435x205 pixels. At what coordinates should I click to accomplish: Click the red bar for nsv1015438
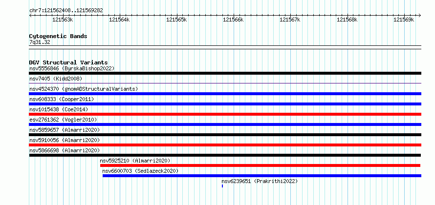tap(225, 114)
